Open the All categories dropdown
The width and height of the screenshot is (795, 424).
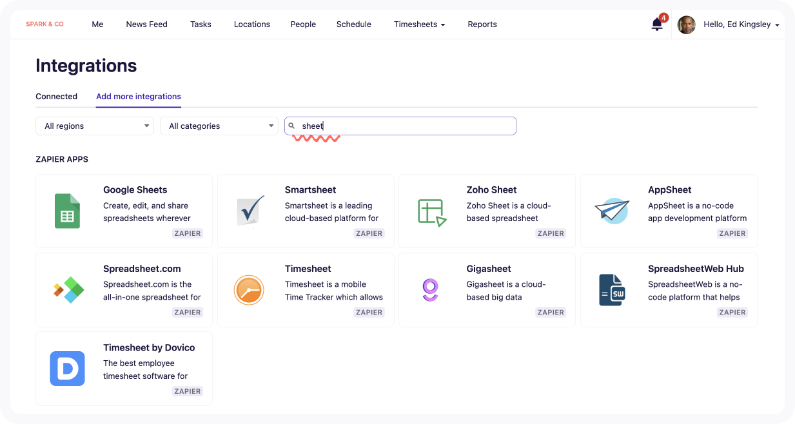pyautogui.click(x=219, y=126)
